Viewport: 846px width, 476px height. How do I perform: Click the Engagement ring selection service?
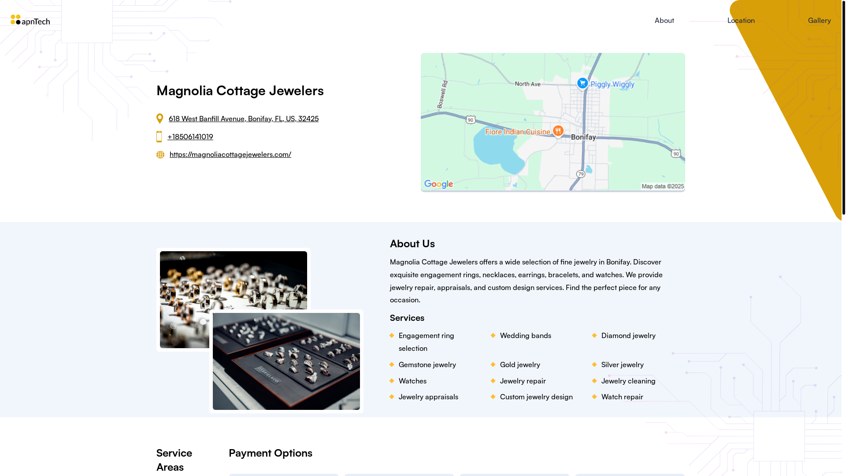(427, 342)
